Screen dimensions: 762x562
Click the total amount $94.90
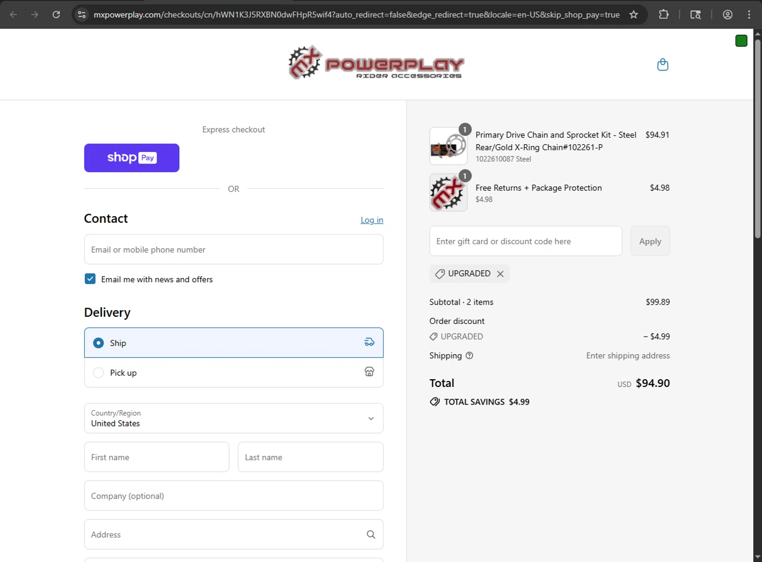(x=653, y=383)
